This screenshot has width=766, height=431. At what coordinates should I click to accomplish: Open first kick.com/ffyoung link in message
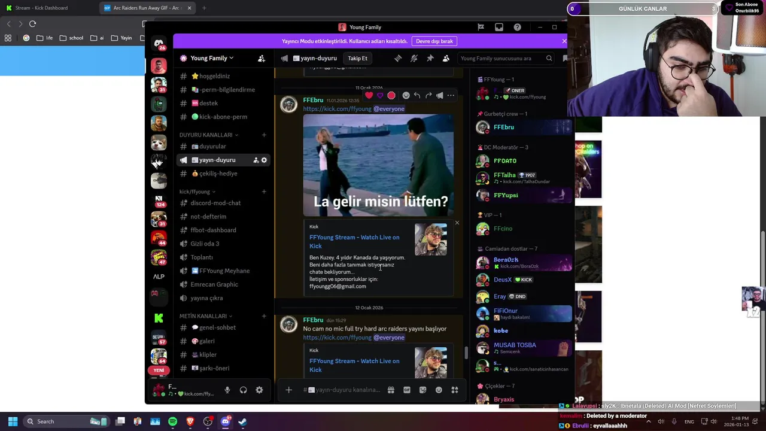[x=337, y=109]
